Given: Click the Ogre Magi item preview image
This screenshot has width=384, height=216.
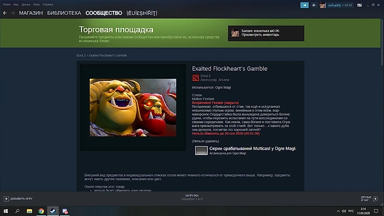Looking at the screenshot, I should (x=133, y=107).
